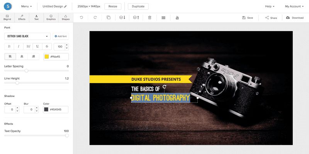Switch to the Graphics tab
Image resolution: width=309 pixels, height=154 pixels.
(x=51, y=18)
